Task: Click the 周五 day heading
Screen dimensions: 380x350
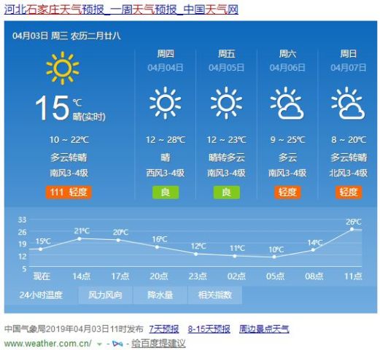Action: tap(227, 54)
